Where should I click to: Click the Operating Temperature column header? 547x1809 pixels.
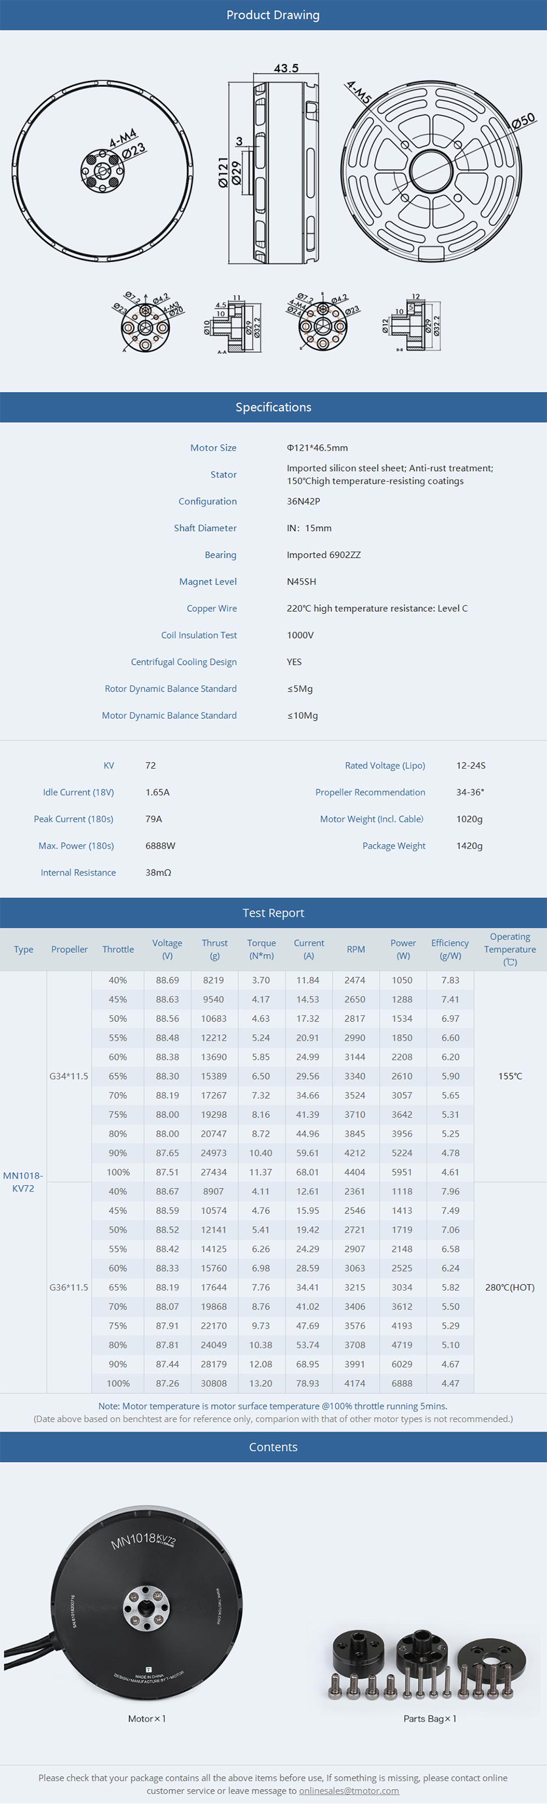click(x=510, y=949)
